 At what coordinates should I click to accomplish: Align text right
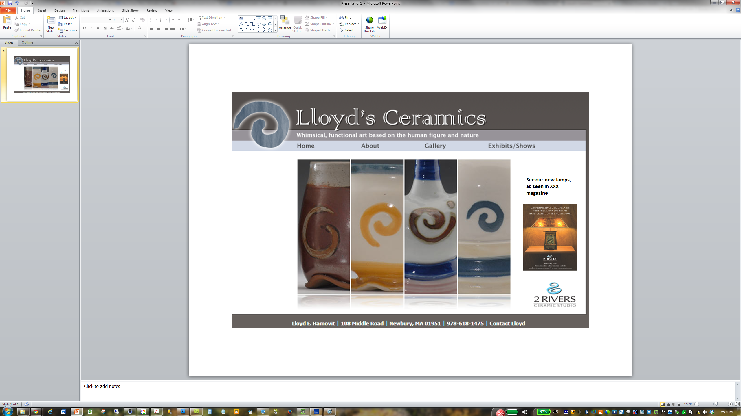(x=166, y=28)
